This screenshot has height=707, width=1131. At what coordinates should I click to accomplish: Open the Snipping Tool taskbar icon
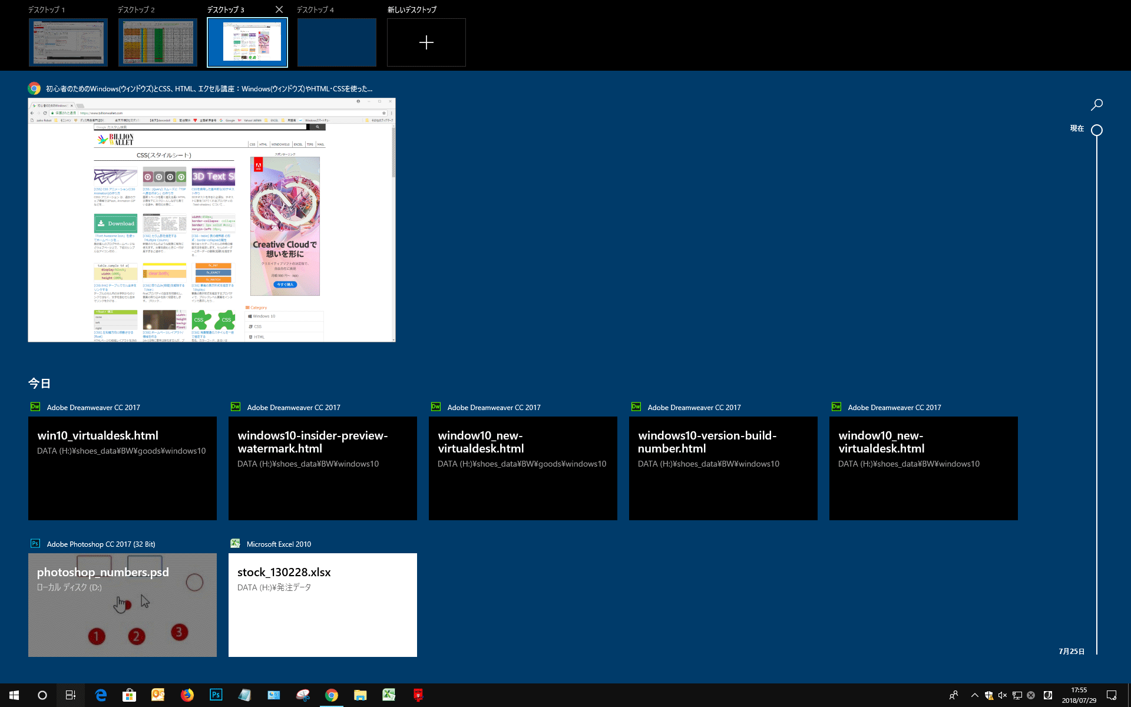click(x=303, y=695)
